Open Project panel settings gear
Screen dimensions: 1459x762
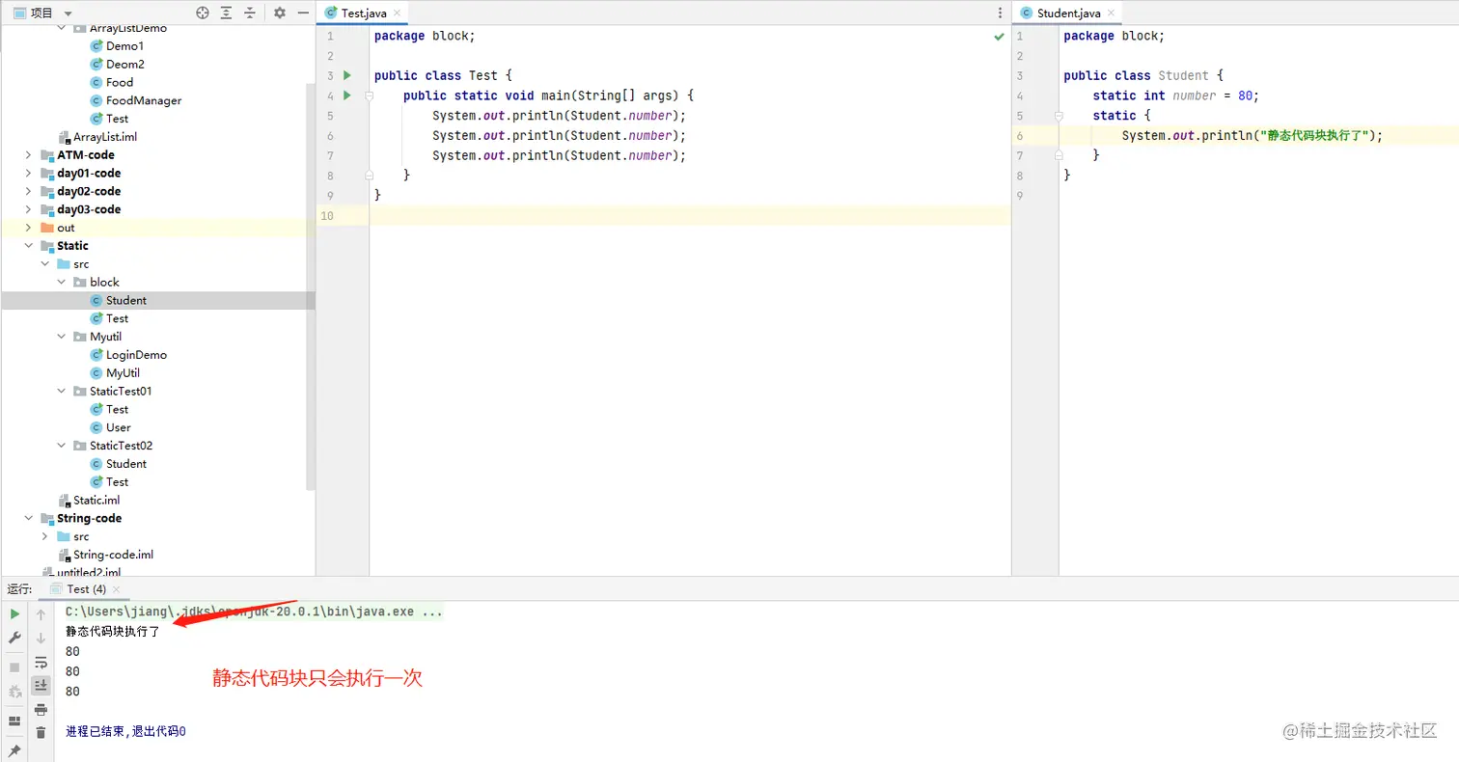(280, 13)
